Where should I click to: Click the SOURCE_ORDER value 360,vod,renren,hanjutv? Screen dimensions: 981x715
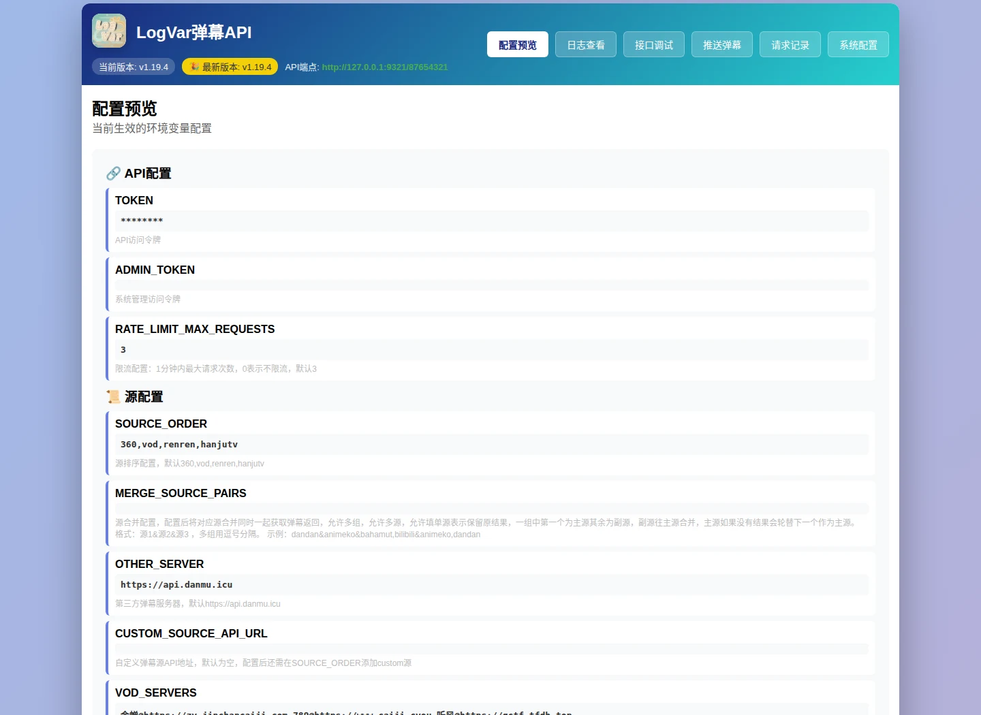[492, 444]
